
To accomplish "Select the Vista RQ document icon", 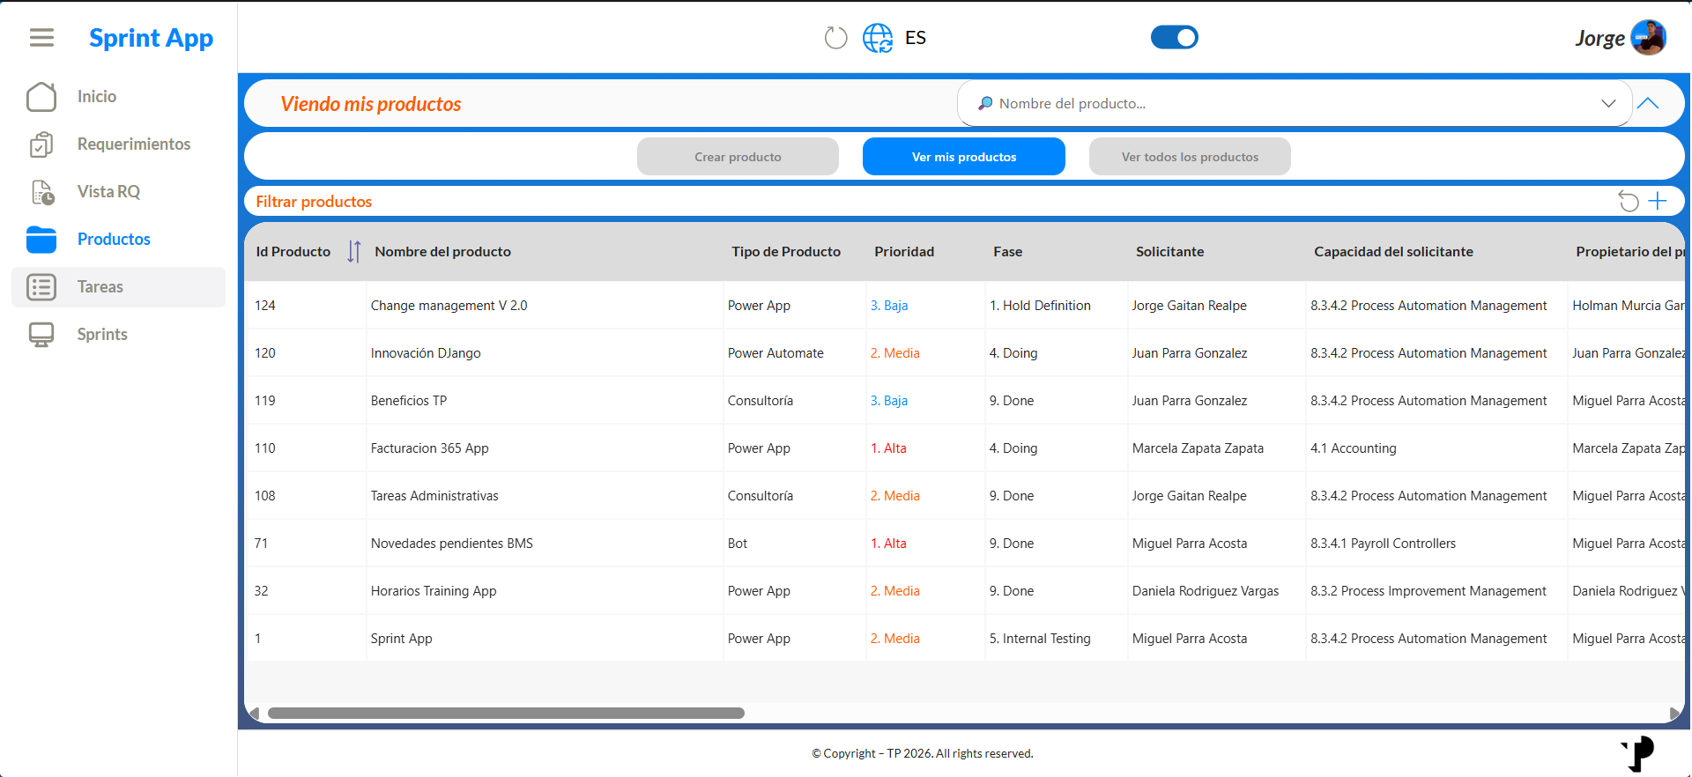I will click(42, 192).
